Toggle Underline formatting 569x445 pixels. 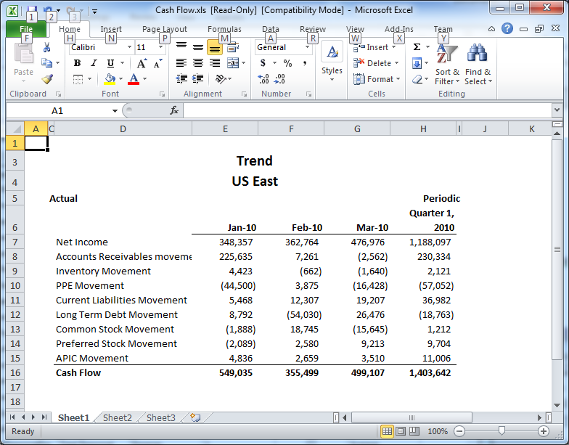(110, 63)
